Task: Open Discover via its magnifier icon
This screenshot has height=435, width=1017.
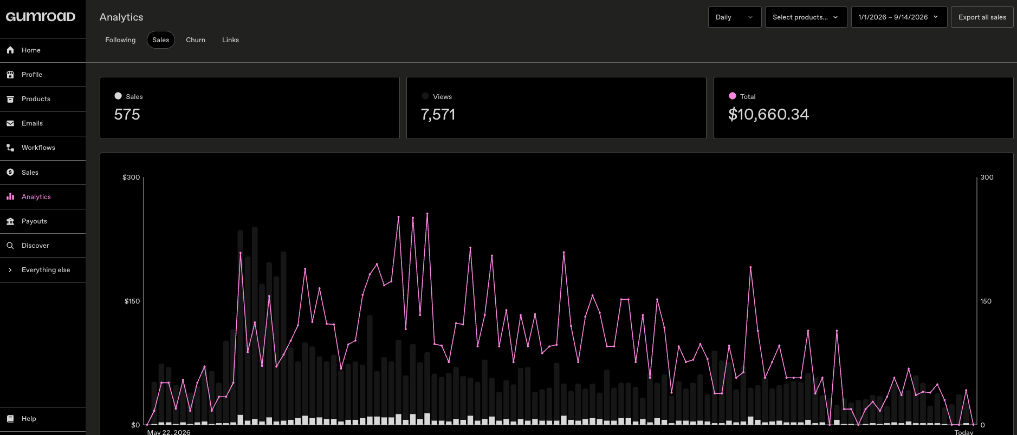Action: click(10, 246)
